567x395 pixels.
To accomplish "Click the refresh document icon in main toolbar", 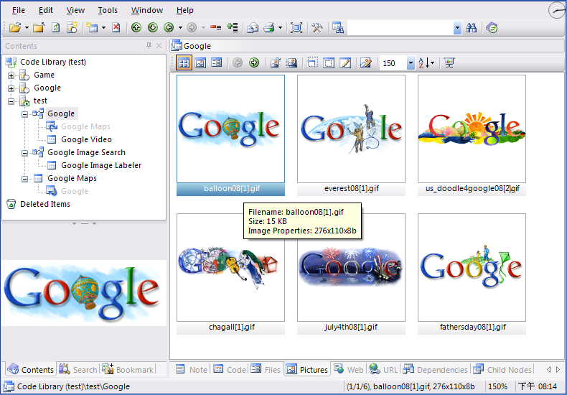I will [56, 27].
